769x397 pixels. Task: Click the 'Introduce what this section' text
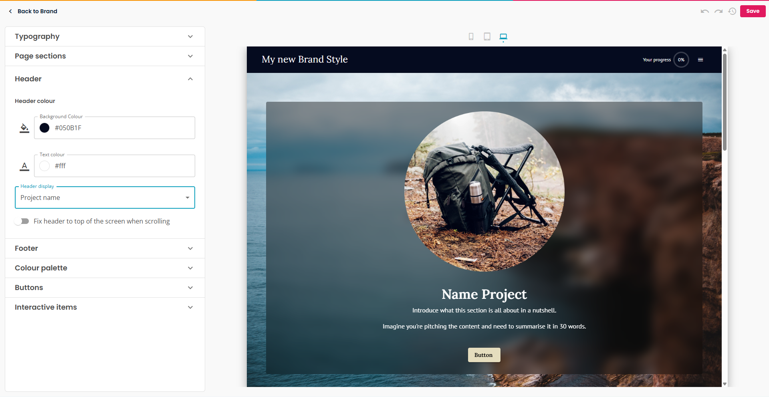484,310
